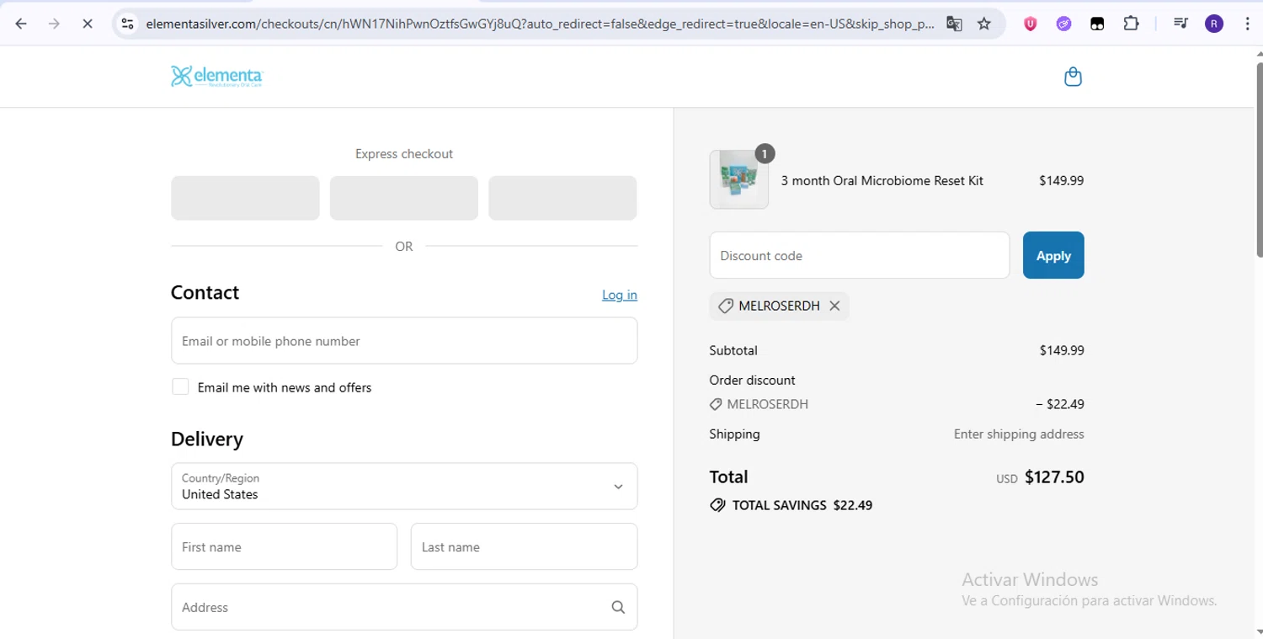Open the media control icon
The image size is (1263, 639).
pos(1180,24)
